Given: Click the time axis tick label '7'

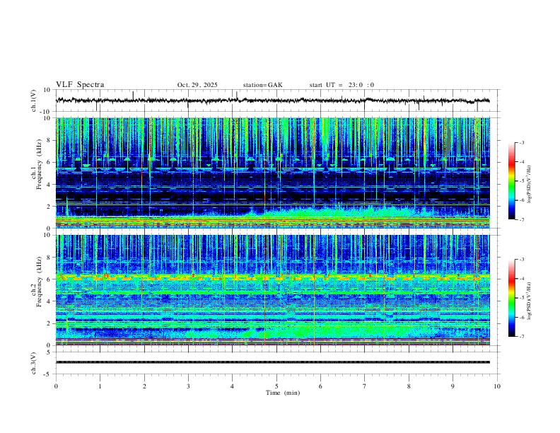Looking at the screenshot, I should click(365, 386).
